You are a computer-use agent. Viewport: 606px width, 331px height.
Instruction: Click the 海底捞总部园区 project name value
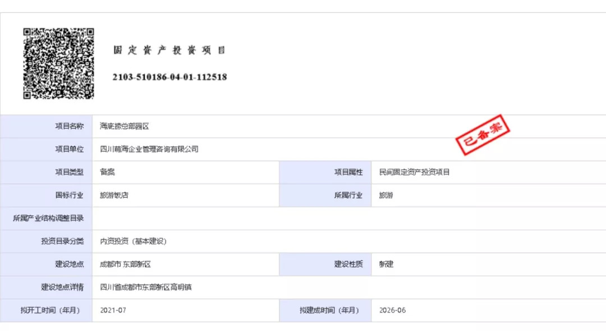pyautogui.click(x=125, y=126)
